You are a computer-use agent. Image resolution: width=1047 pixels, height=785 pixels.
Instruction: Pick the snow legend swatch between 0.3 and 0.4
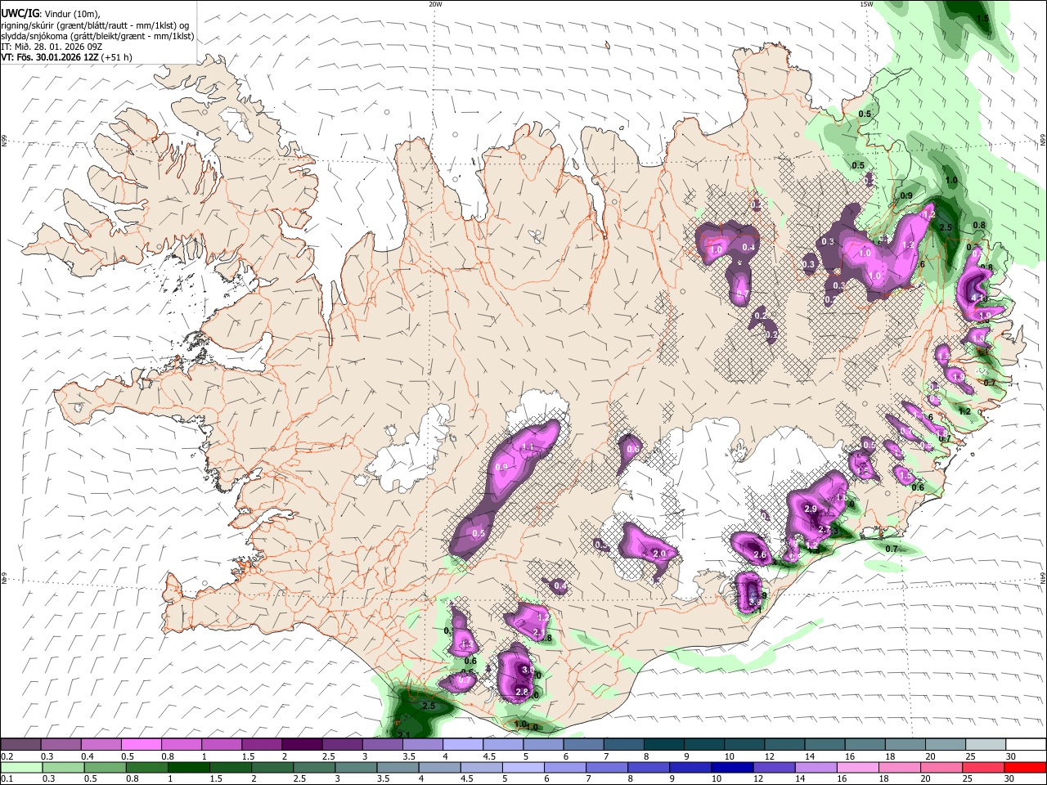61,745
